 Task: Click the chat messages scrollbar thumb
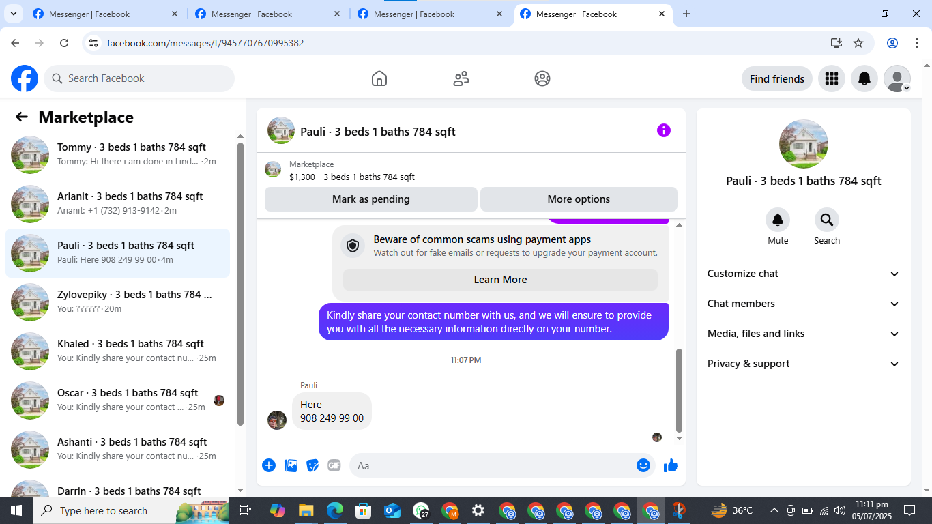[x=679, y=390]
